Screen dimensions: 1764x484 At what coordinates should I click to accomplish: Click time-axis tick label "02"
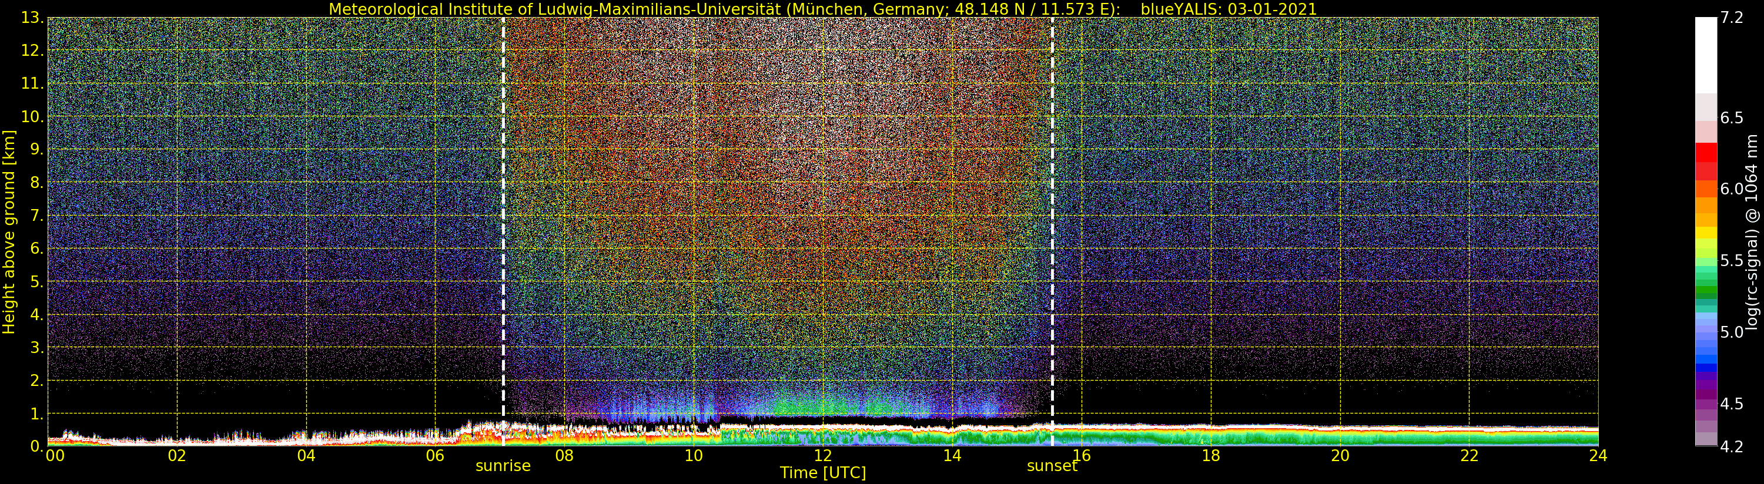177,456
